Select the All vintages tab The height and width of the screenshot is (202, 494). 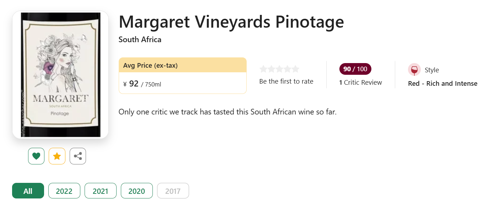28,191
